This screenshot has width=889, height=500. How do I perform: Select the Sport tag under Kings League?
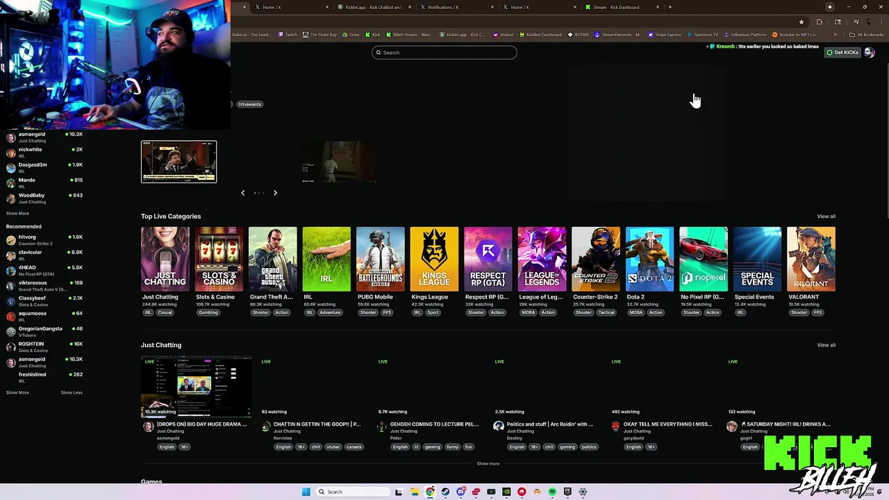click(x=433, y=312)
